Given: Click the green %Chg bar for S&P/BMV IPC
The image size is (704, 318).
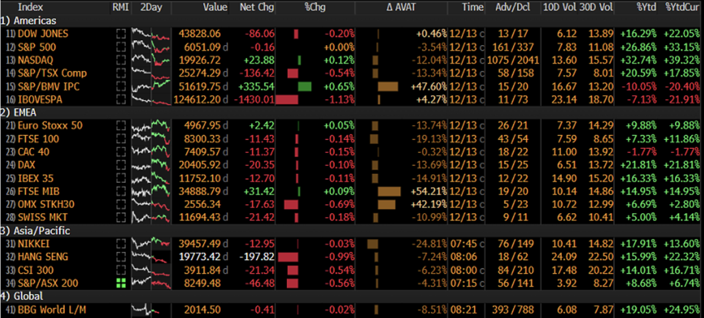Looking at the screenshot, I should (305, 86).
